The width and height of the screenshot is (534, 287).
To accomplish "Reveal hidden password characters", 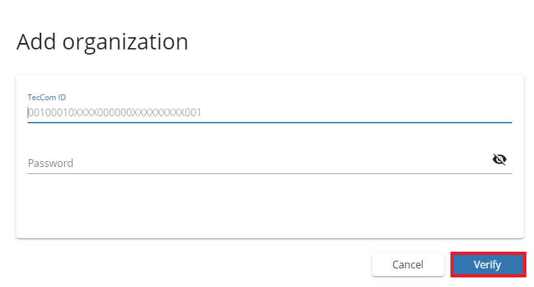I will tap(499, 159).
